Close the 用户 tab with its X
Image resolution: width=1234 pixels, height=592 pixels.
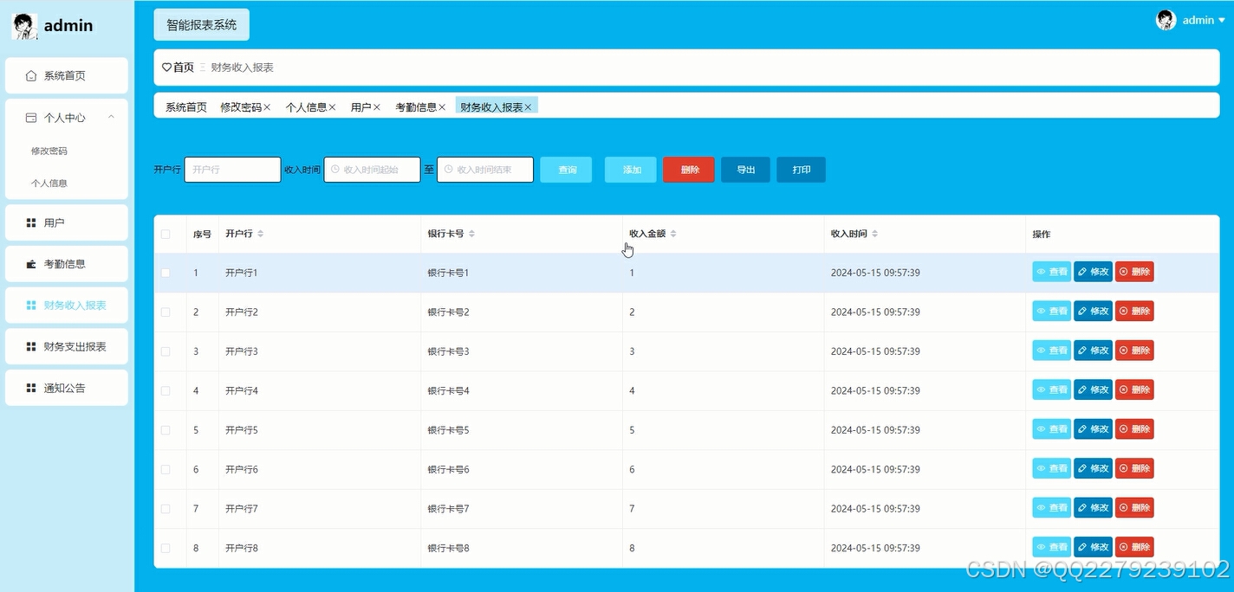(x=376, y=107)
